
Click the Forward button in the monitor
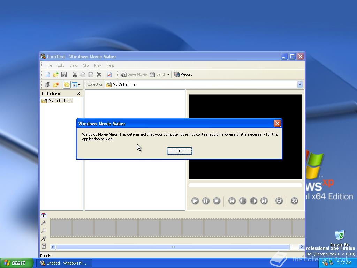[264, 201]
